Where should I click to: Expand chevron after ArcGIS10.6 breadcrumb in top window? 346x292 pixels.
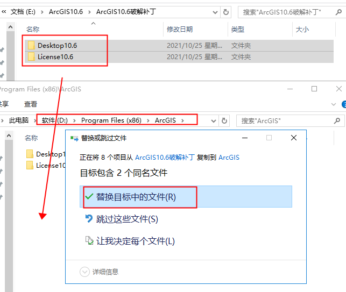(89, 12)
